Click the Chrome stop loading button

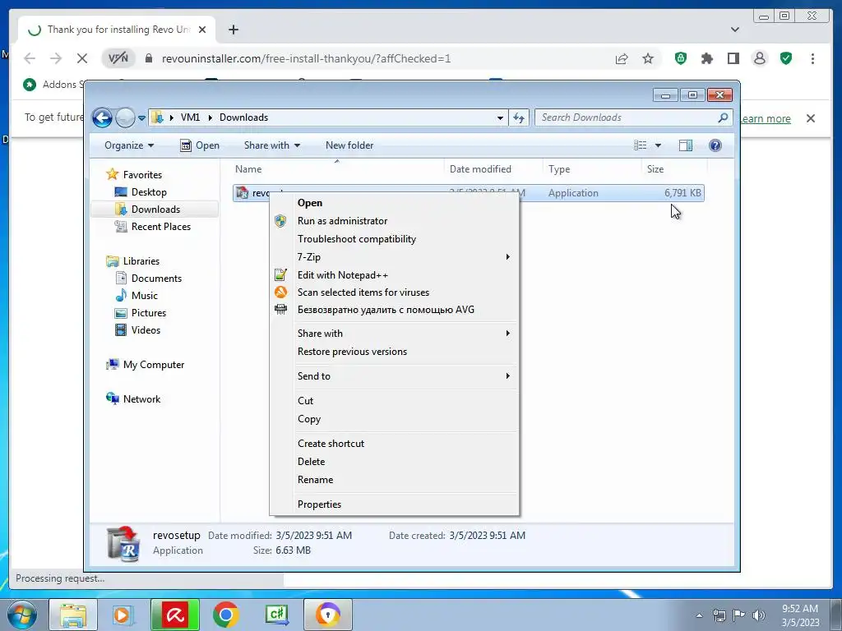pyautogui.click(x=81, y=58)
